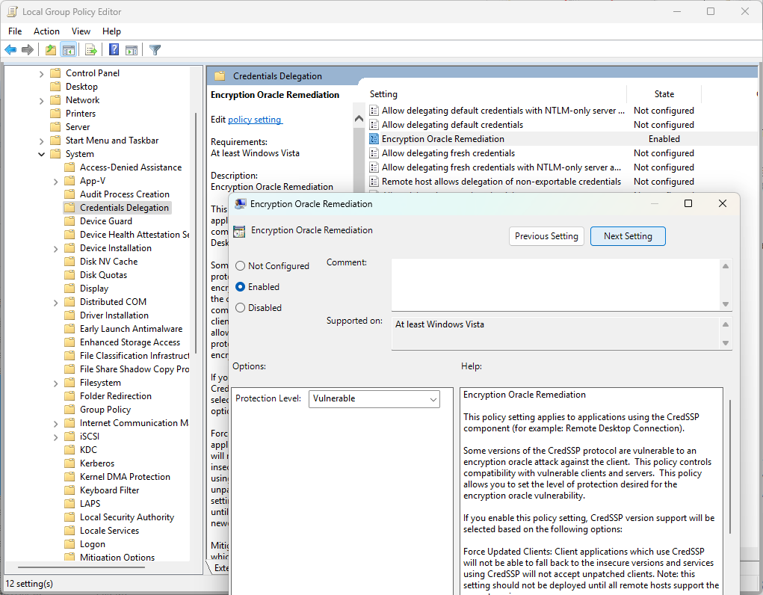Viewport: 763px width, 595px height.
Task: Click the policy setting edit link
Action: (x=255, y=120)
